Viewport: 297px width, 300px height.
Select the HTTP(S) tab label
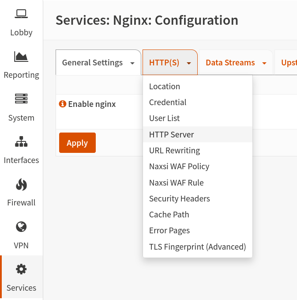164,63
